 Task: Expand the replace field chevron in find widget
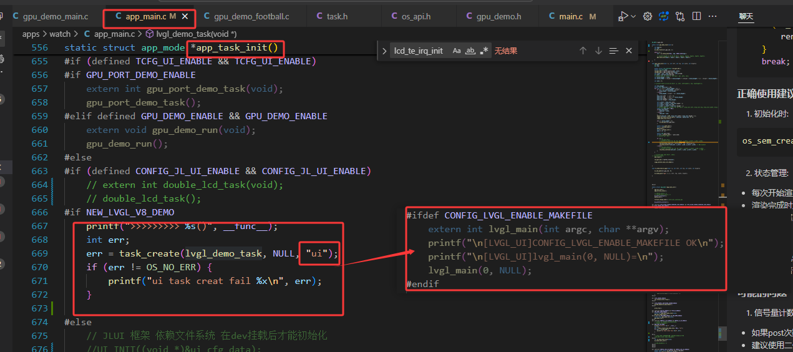coord(383,51)
